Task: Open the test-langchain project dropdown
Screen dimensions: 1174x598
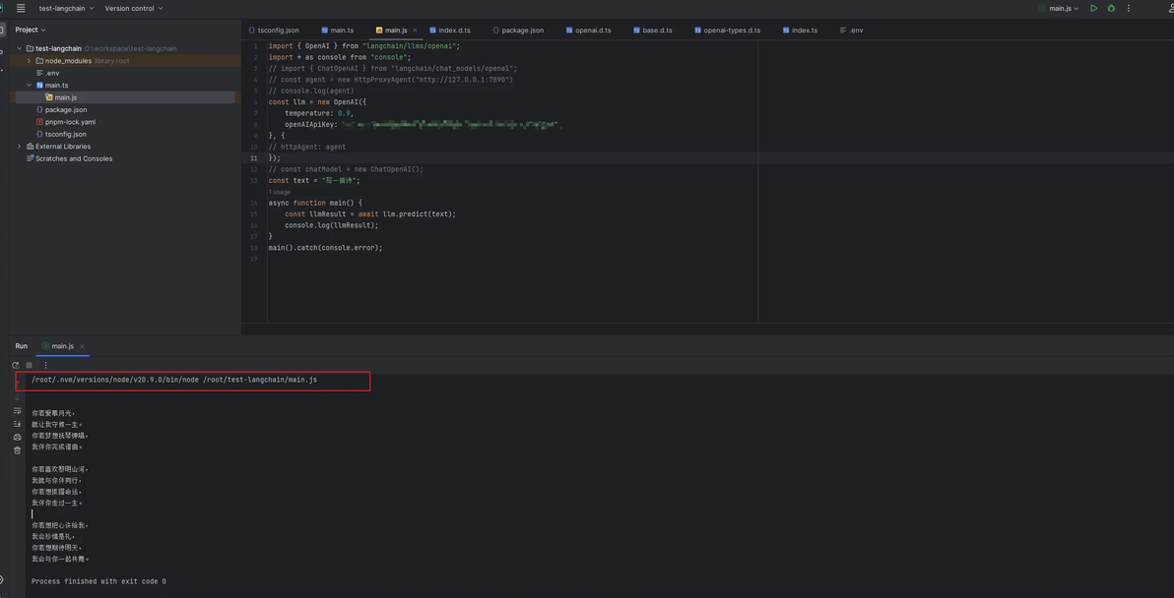Action: pos(67,8)
